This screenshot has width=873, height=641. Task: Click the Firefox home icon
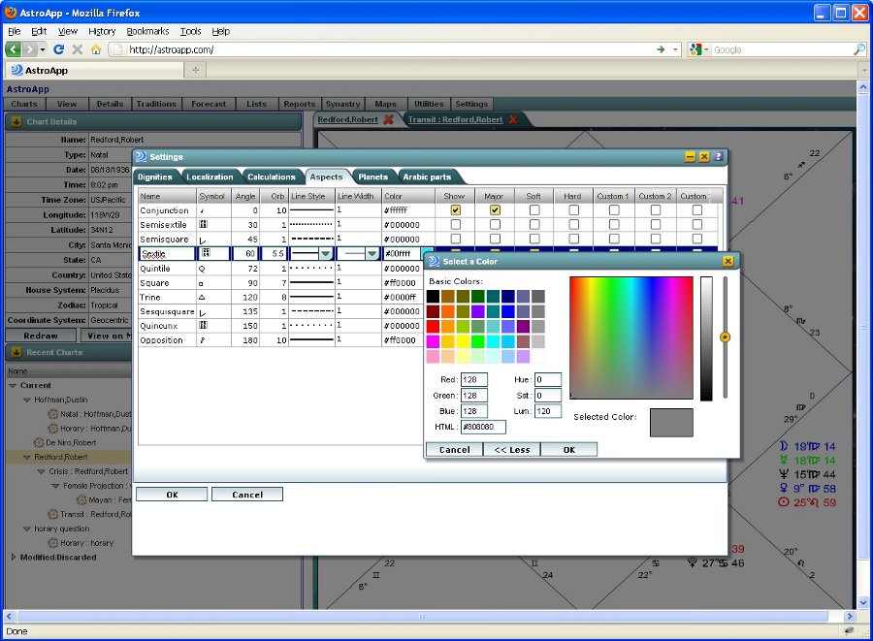[96, 49]
